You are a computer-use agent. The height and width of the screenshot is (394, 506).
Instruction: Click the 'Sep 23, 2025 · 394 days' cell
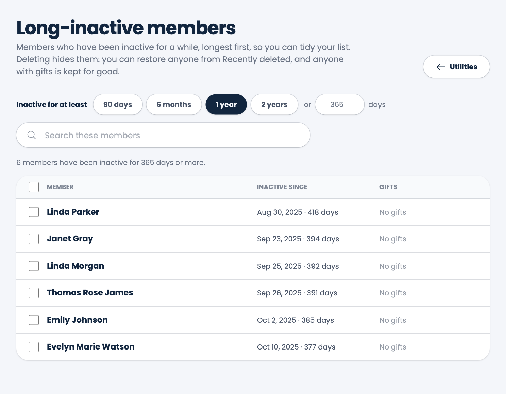pyautogui.click(x=298, y=239)
